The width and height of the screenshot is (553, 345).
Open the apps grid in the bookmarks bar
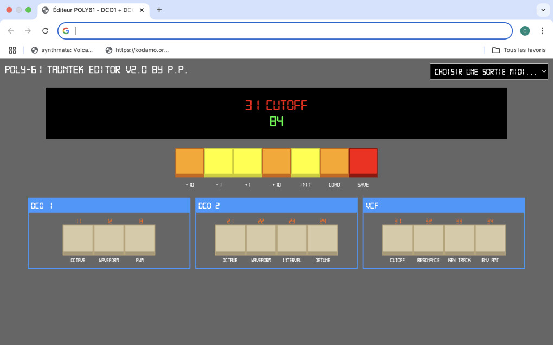coord(12,50)
